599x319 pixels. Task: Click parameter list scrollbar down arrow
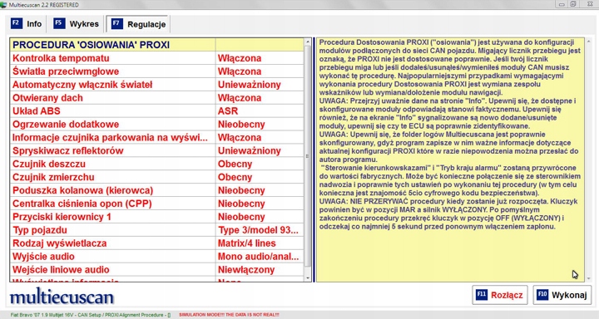point(308,278)
